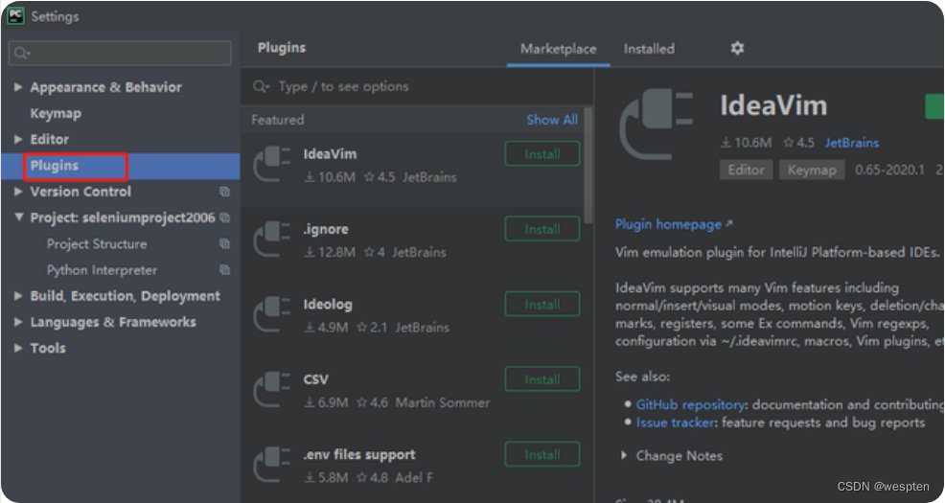Expand Version Control settings node

coord(18,192)
